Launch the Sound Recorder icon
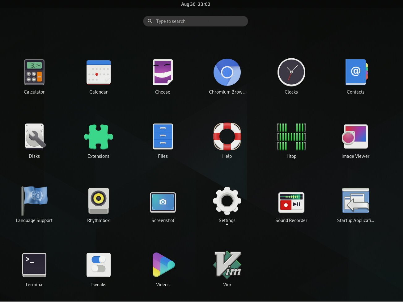The image size is (403, 302). (x=291, y=202)
